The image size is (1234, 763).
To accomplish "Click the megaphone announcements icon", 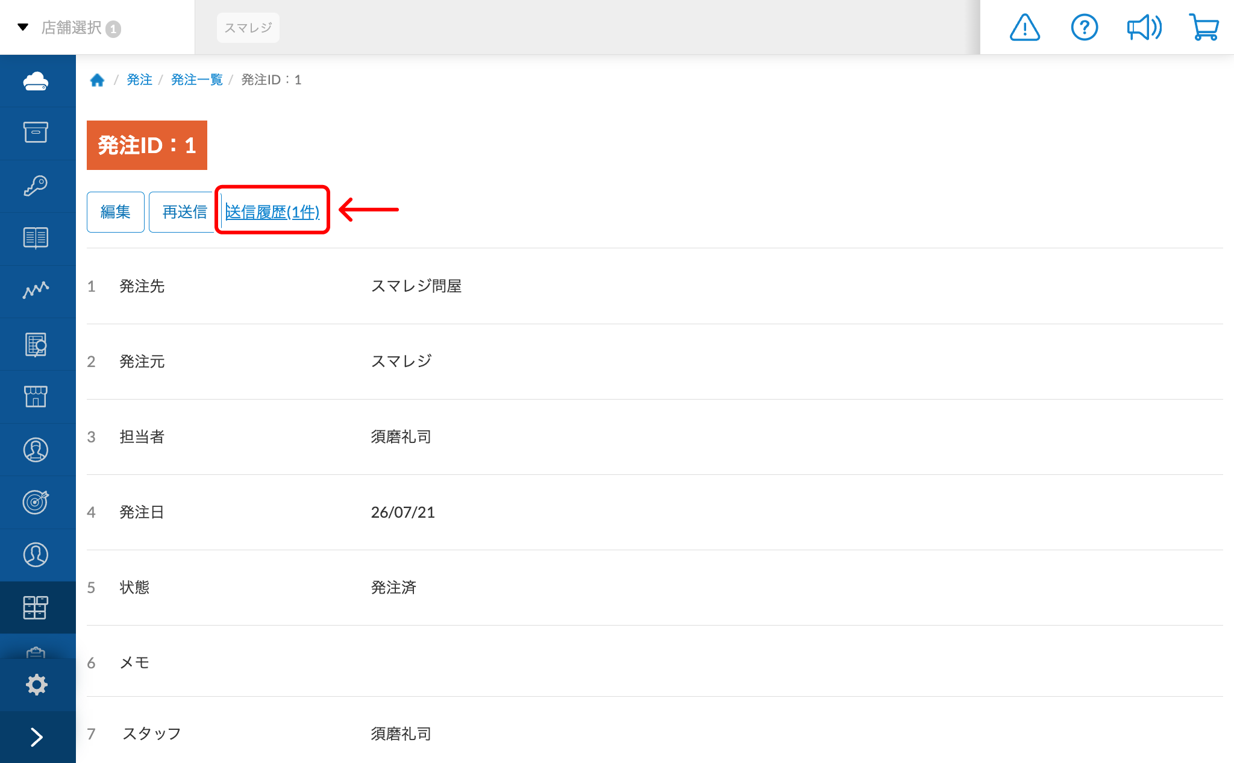I will (1144, 28).
